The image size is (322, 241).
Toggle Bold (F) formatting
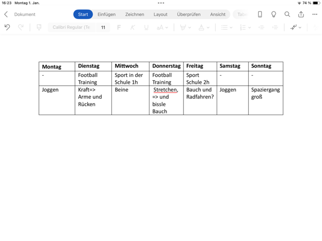pyautogui.click(x=118, y=27)
